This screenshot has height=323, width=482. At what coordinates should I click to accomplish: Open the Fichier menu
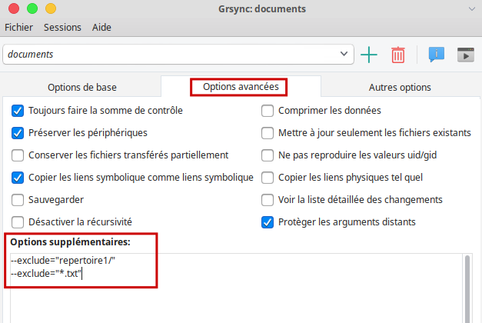[18, 28]
